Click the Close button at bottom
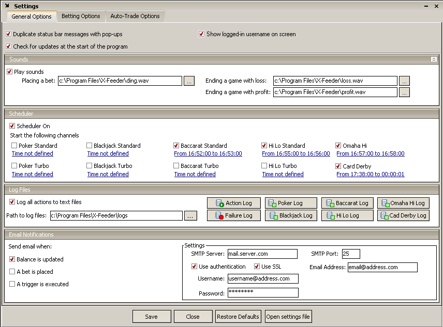 (193, 317)
